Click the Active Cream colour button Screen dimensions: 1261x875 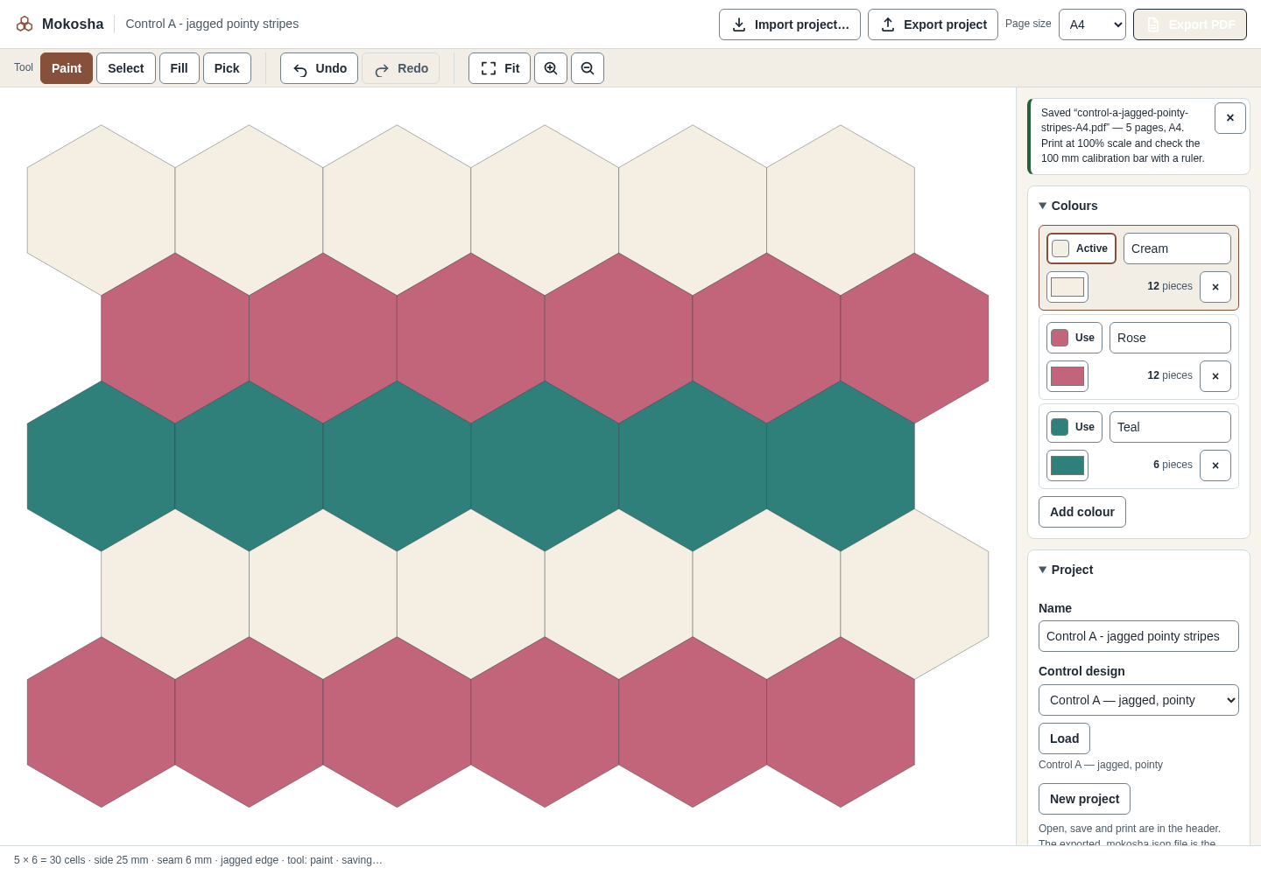pos(1081,248)
